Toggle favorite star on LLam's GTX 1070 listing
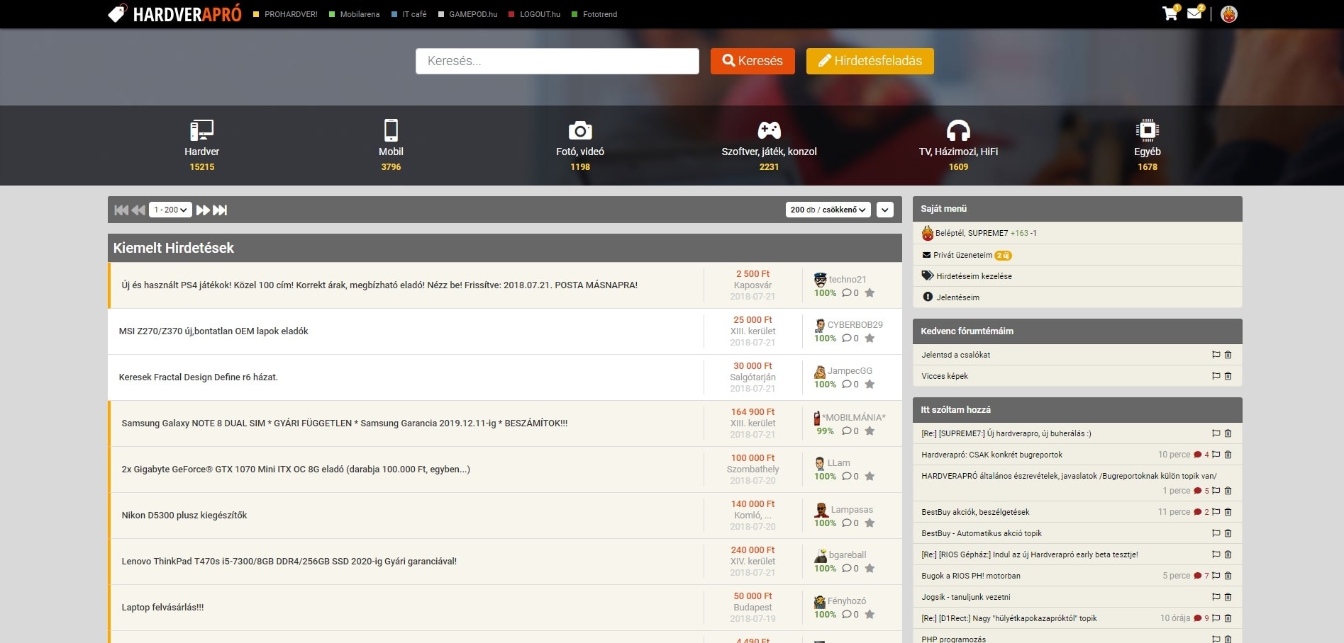 870,476
